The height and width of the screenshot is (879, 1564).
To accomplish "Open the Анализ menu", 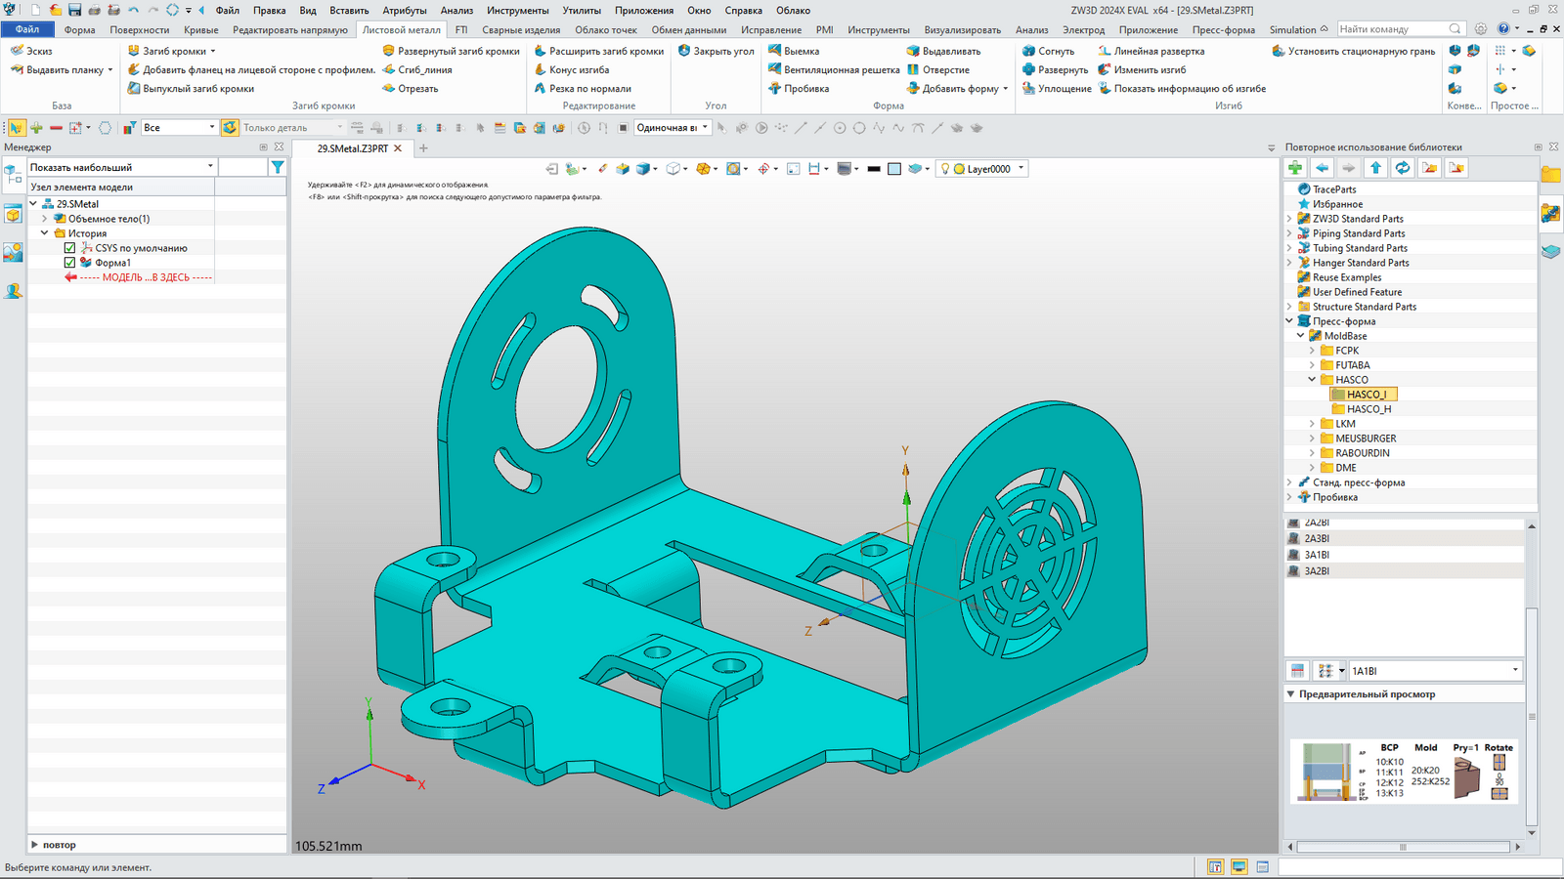I will pyautogui.click(x=456, y=11).
